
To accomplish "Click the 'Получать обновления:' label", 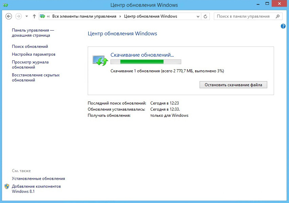I will point(109,115).
